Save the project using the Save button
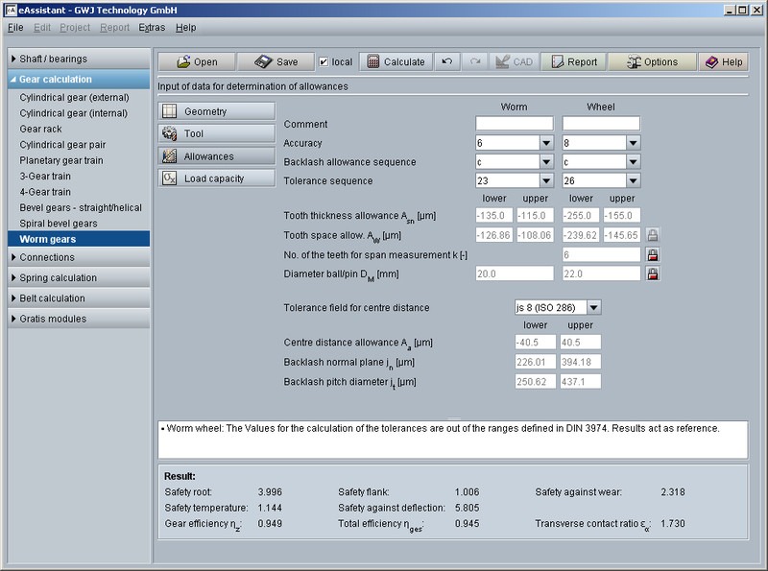The width and height of the screenshot is (768, 571). pos(276,61)
